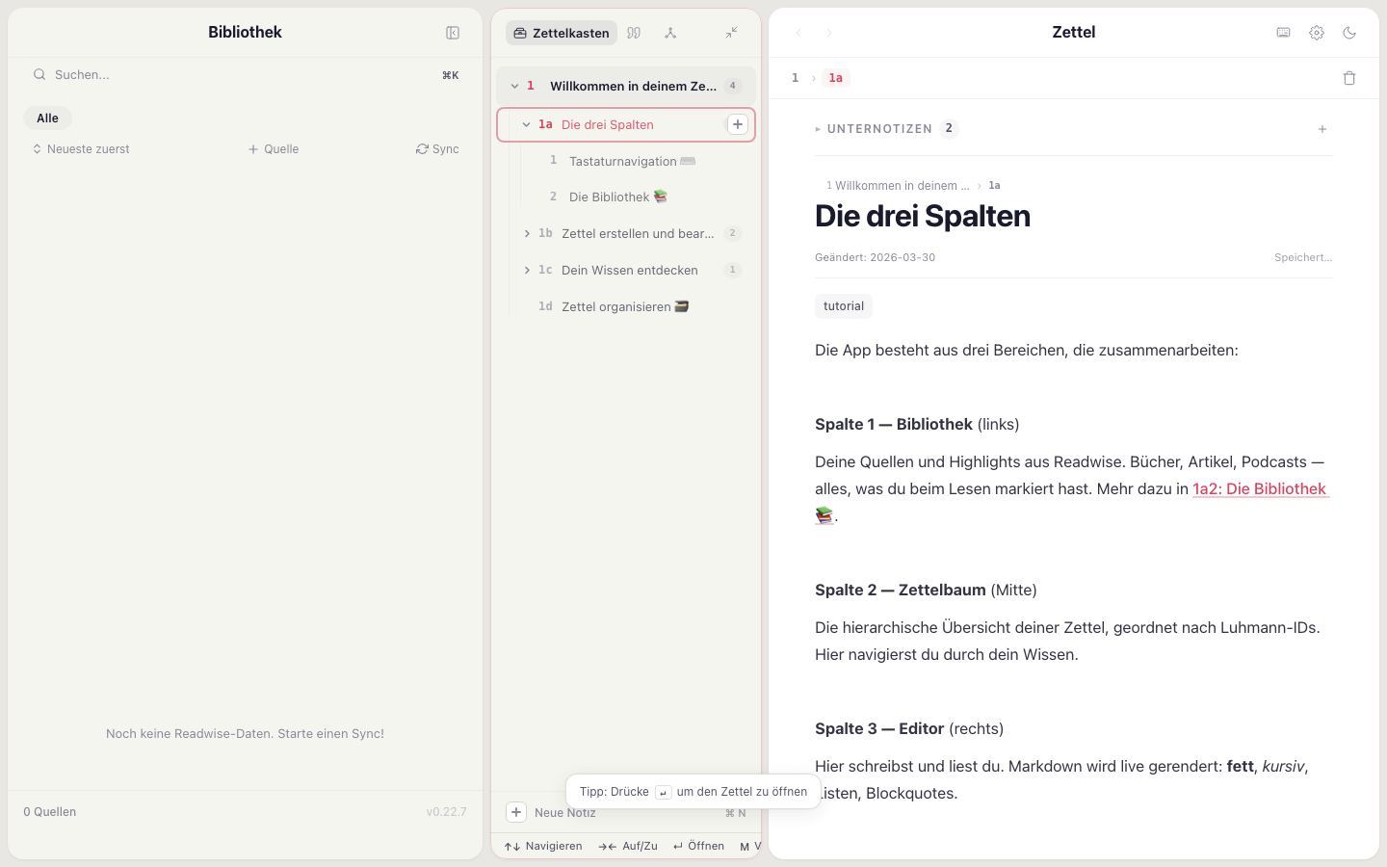
Task: Open the Quelle filter menu
Action: click(x=274, y=148)
